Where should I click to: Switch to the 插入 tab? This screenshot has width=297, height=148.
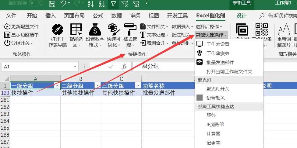click(x=50, y=16)
